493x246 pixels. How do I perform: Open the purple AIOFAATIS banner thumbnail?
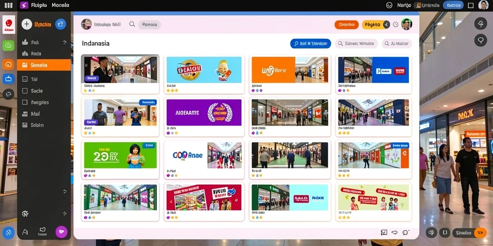[204, 112]
